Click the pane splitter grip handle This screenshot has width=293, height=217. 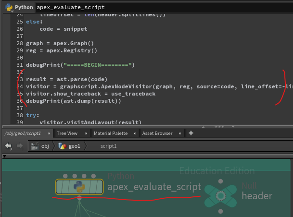pos(219,127)
